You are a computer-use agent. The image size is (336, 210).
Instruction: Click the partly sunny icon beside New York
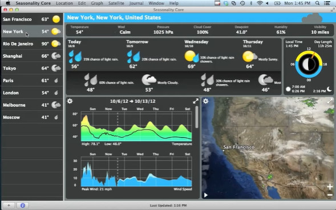[x=56, y=31]
